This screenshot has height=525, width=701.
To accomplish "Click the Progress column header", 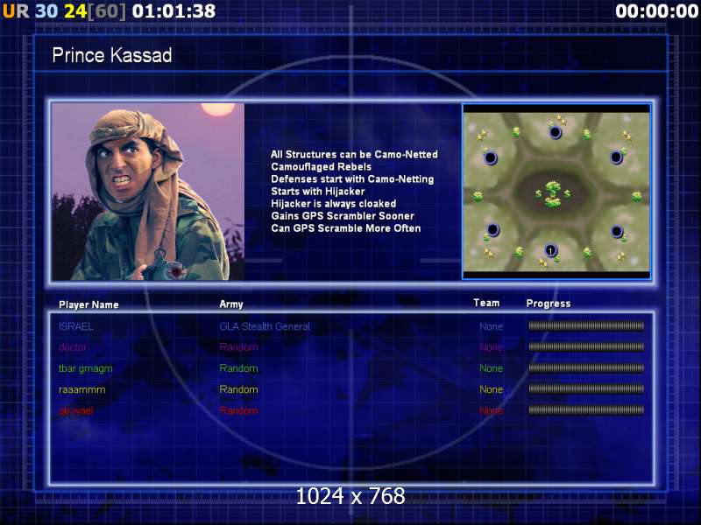I will (x=549, y=304).
